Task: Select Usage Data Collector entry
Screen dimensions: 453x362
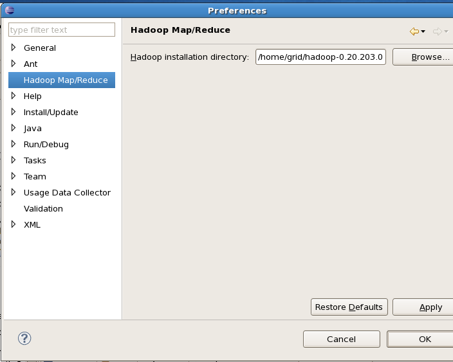Action: pyautogui.click(x=67, y=192)
